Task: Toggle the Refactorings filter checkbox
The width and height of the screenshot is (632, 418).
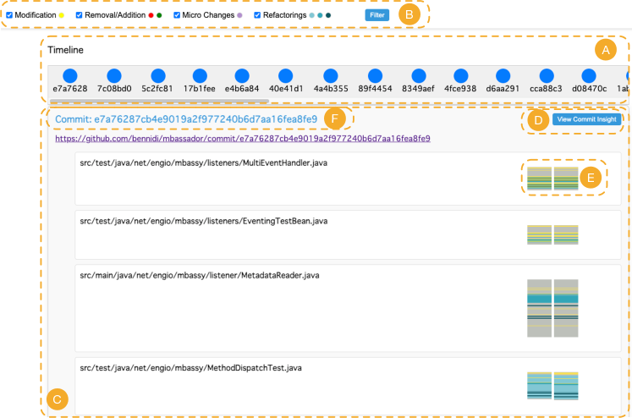Action: [257, 15]
